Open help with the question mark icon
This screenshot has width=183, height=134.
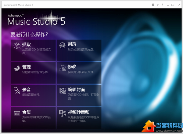pyautogui.click(x=162, y=5)
